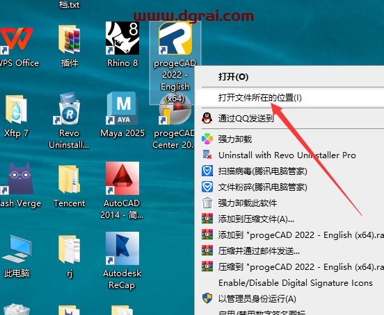Select the 此电脑 computer icon
Viewport: 384px width, 315px height.
point(17,249)
